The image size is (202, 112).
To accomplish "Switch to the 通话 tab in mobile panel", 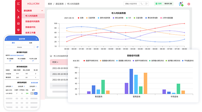I will (x=13, y=43).
